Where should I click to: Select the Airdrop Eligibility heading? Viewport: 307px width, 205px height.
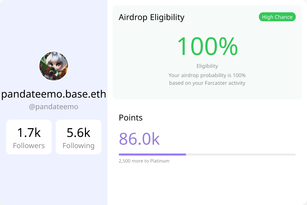click(x=151, y=17)
